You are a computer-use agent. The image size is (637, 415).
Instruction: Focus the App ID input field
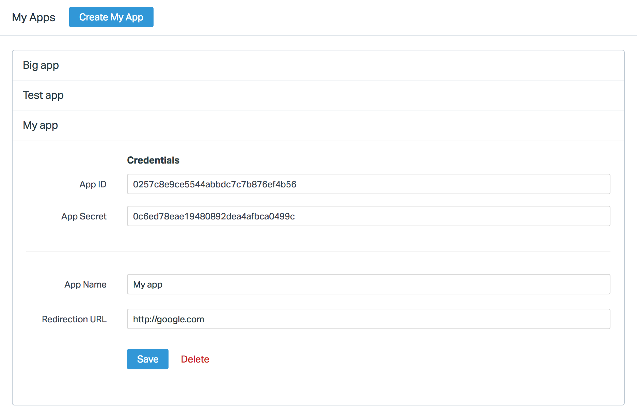[368, 184]
